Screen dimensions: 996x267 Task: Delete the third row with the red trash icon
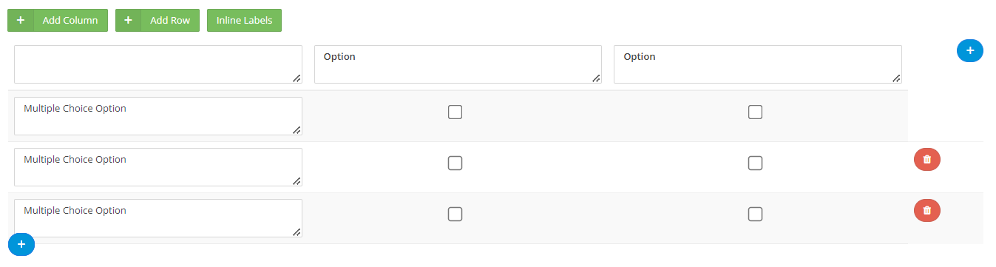[x=927, y=210]
